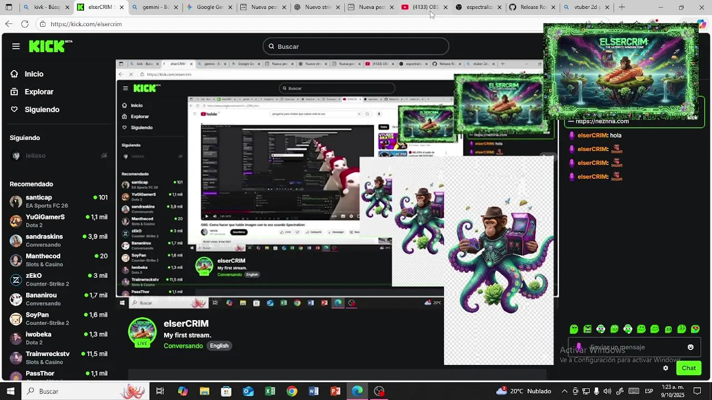This screenshot has width=712, height=400.
Task: Open SoyPan recommended channel
Action: pos(58,319)
